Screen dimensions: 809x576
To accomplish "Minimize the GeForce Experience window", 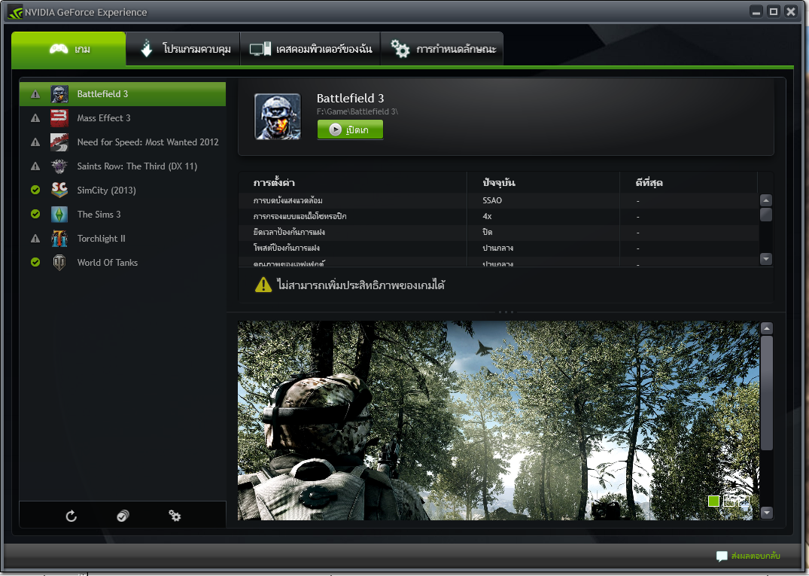I will (x=756, y=11).
